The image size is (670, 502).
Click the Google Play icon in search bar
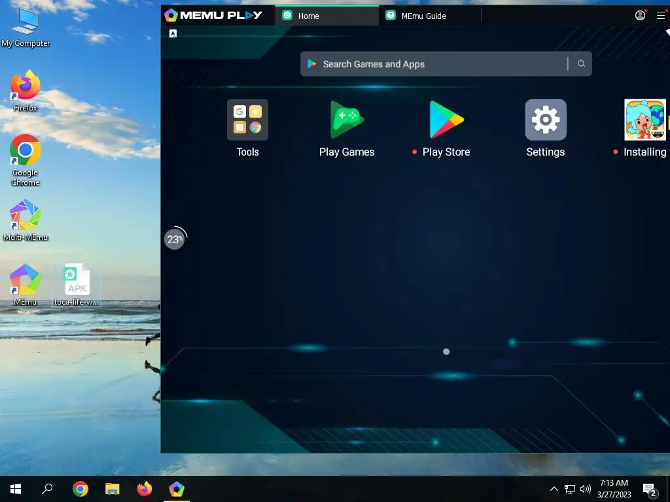[312, 64]
